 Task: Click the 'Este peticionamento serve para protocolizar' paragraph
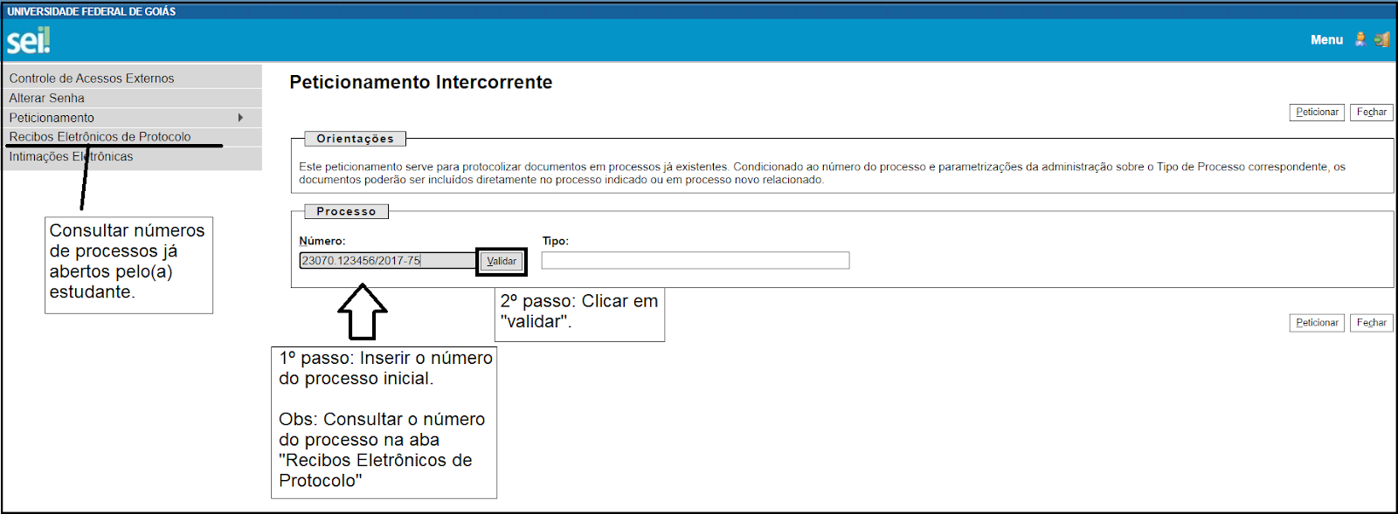pos(821,173)
